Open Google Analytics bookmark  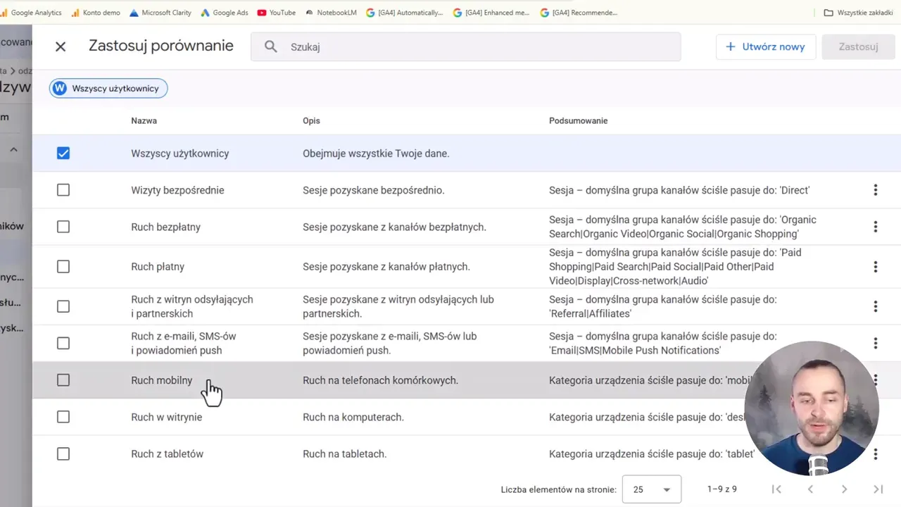(31, 13)
